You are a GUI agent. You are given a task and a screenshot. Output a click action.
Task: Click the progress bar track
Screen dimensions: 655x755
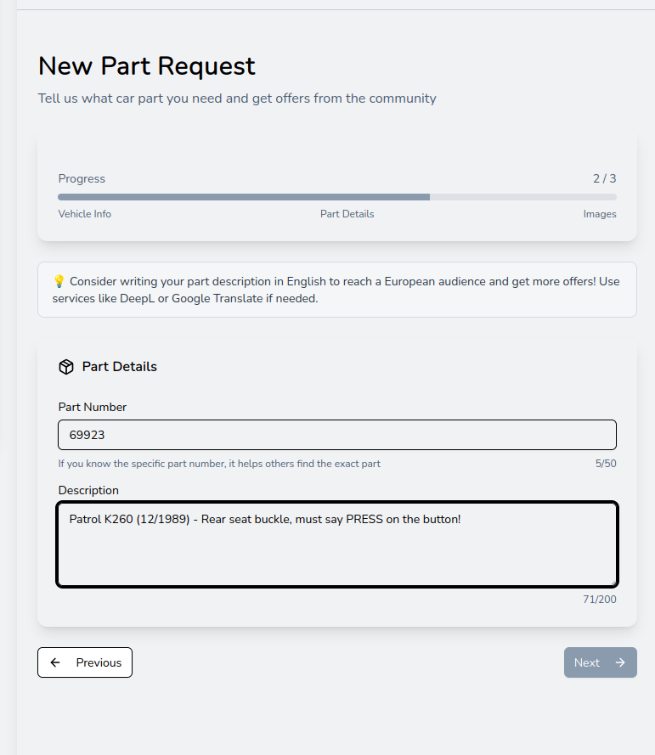point(336,196)
